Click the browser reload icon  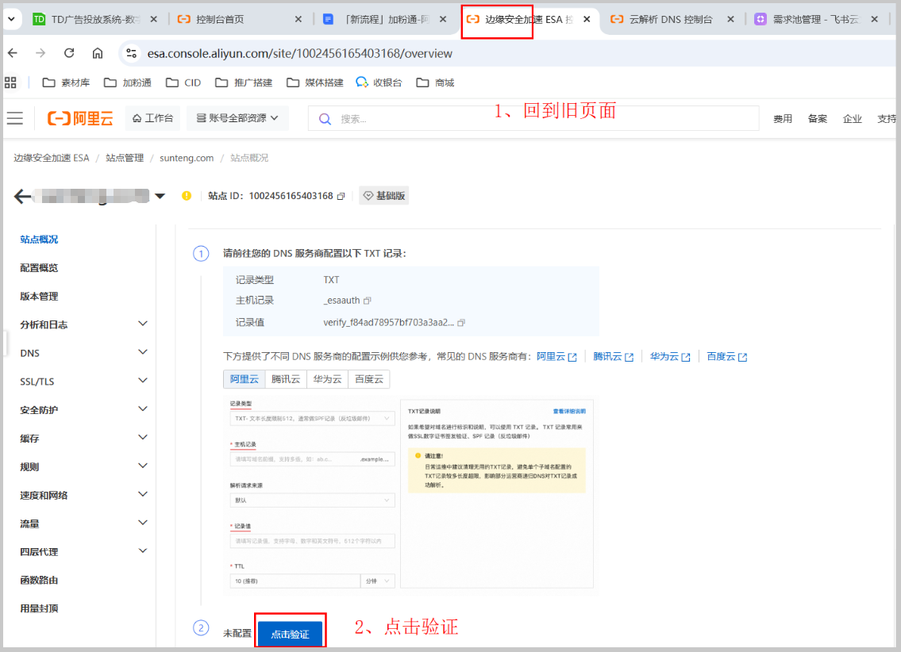coord(69,53)
